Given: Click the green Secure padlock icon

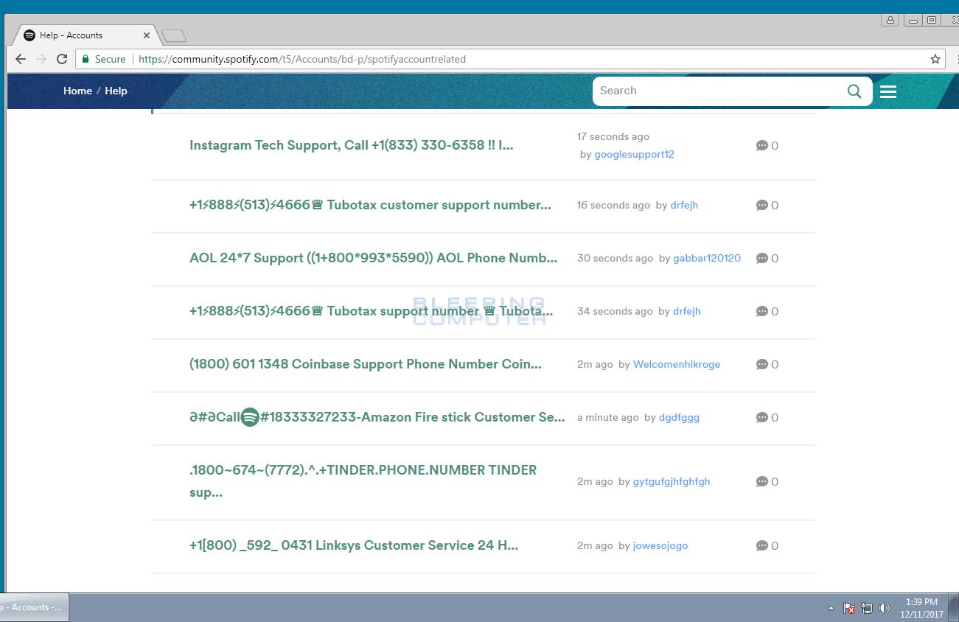Looking at the screenshot, I should [x=86, y=59].
